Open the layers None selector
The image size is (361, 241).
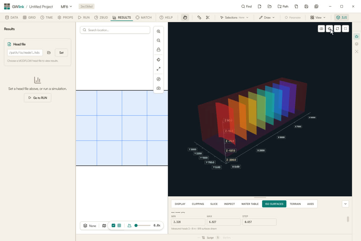tap(90, 226)
